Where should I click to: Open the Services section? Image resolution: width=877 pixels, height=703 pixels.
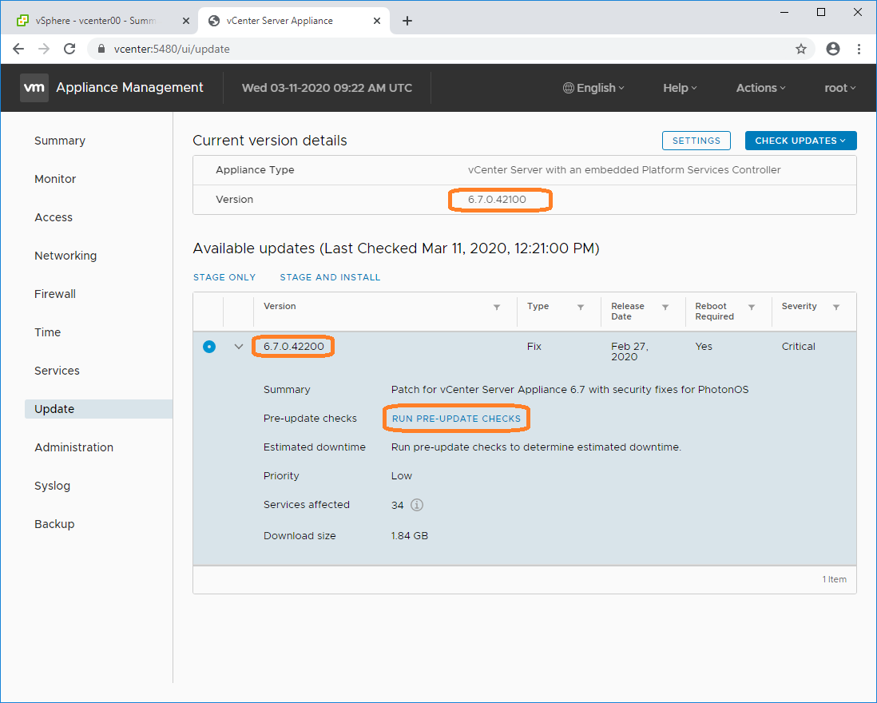coord(57,371)
